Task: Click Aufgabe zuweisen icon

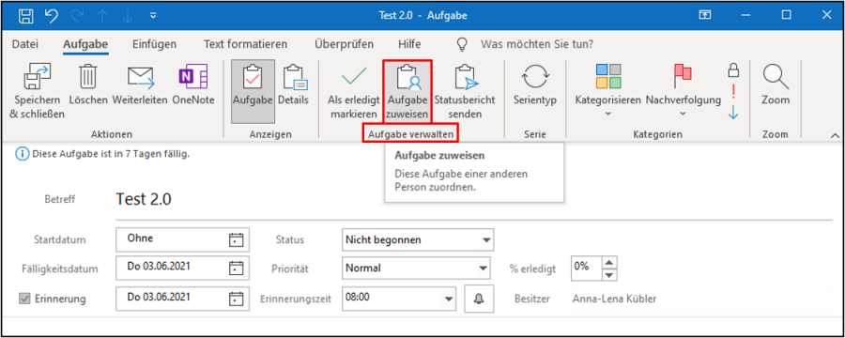Action: coord(408,77)
